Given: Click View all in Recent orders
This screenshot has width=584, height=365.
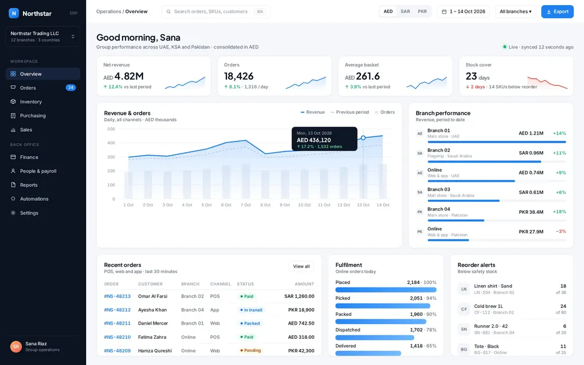Looking at the screenshot, I should click(301, 266).
